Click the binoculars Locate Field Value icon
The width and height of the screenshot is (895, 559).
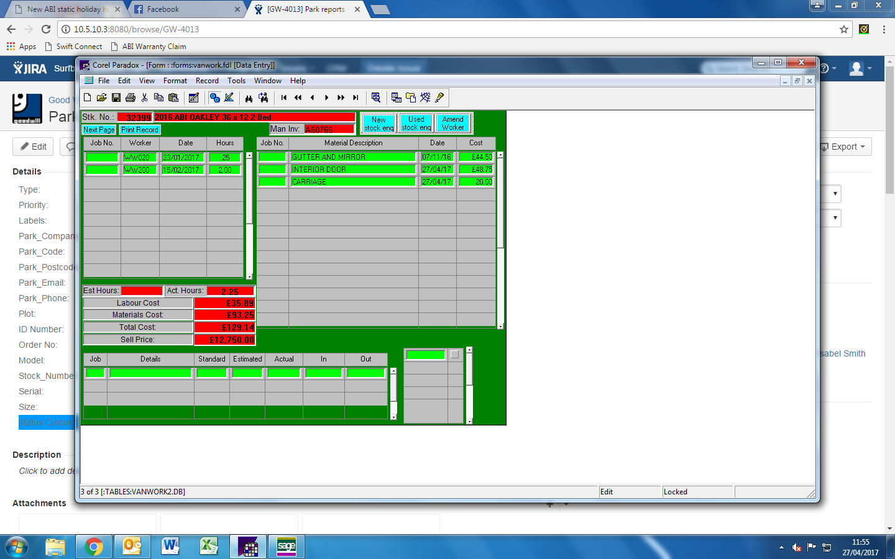tap(249, 98)
